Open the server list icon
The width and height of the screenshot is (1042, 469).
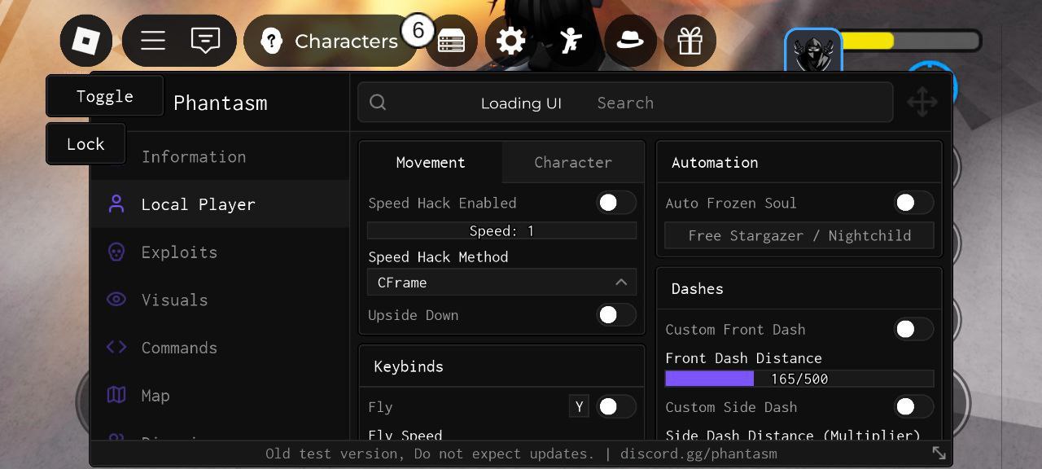point(451,41)
